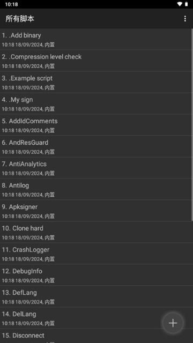
Task: Select the AndResGuard script
Action: click(95, 146)
